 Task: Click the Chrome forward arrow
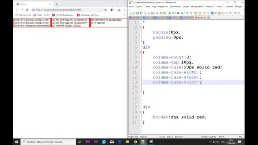coord(22,10)
